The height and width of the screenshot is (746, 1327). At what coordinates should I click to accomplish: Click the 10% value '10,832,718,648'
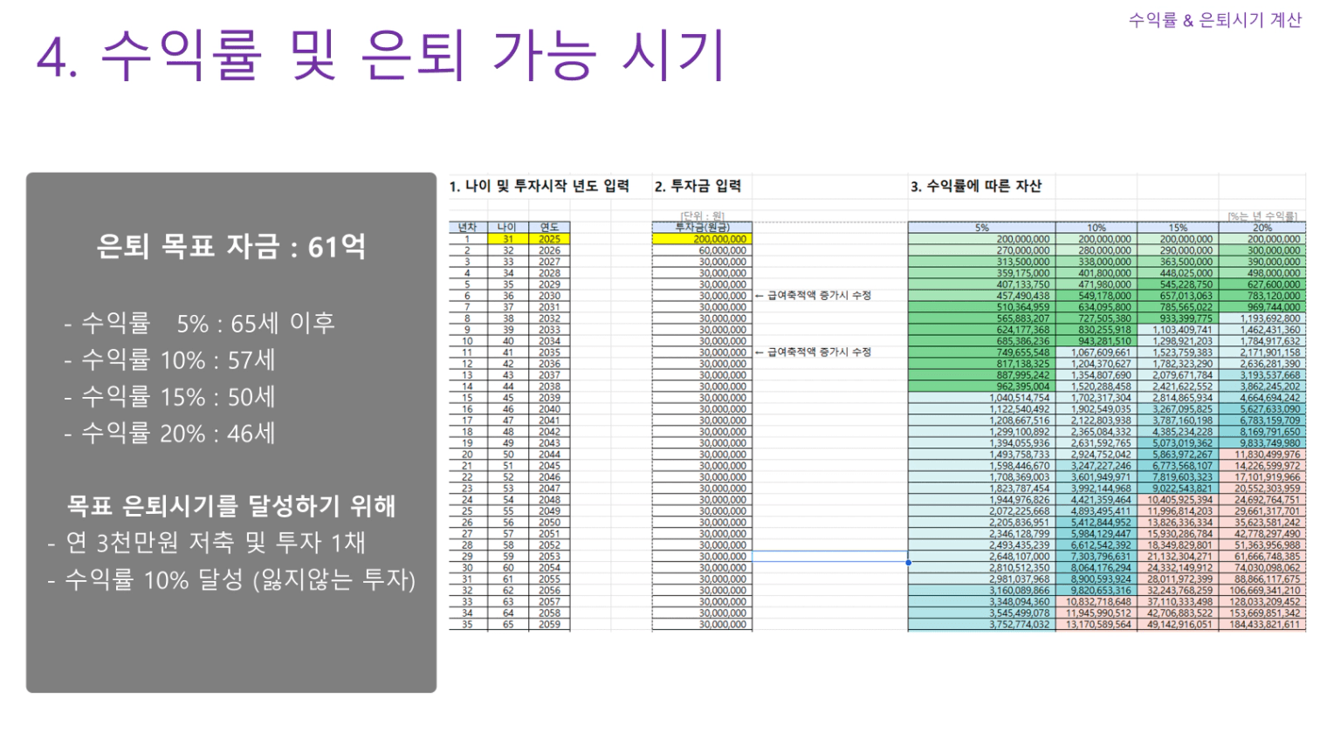point(1096,602)
